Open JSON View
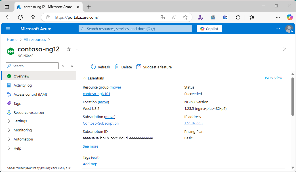 (273, 78)
